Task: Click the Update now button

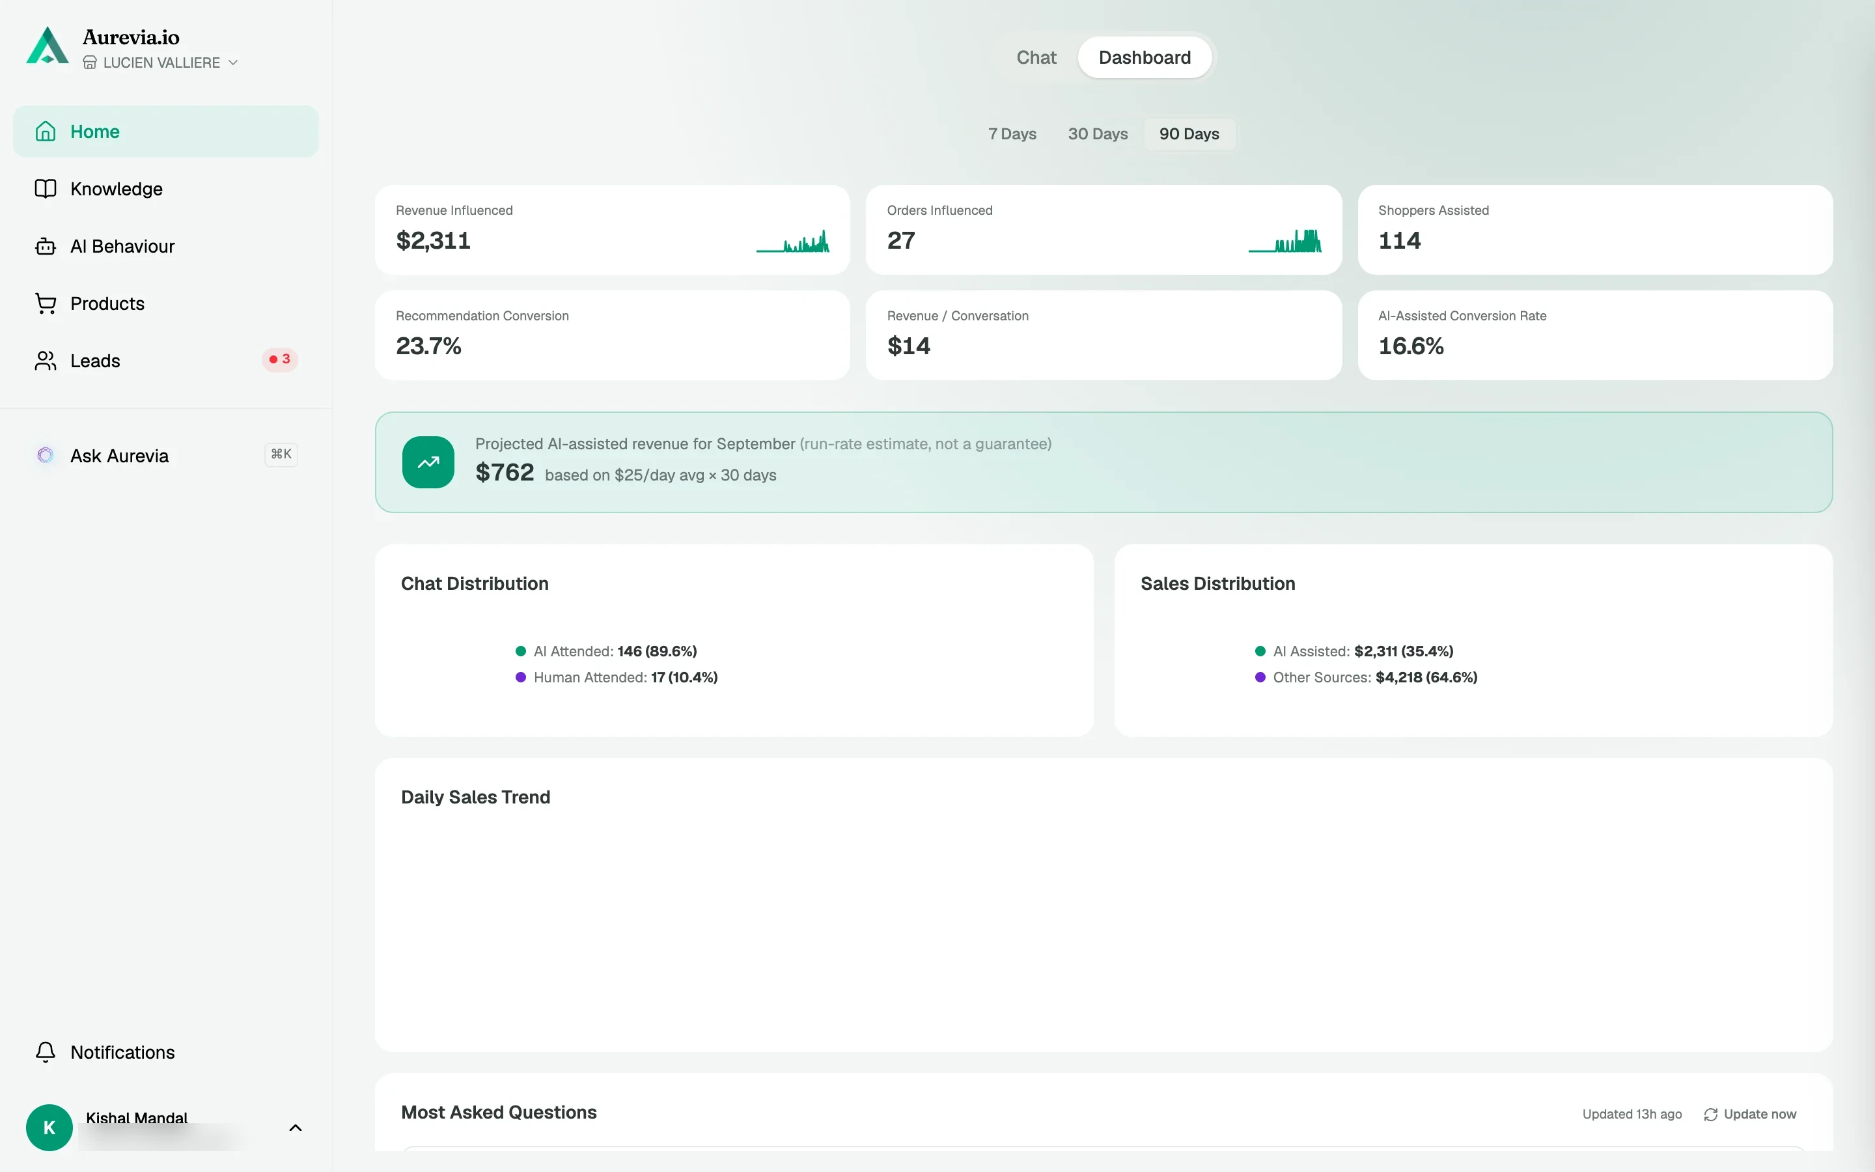Action: click(1749, 1114)
